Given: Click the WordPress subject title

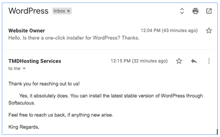Looking at the screenshot, I should point(29,11).
